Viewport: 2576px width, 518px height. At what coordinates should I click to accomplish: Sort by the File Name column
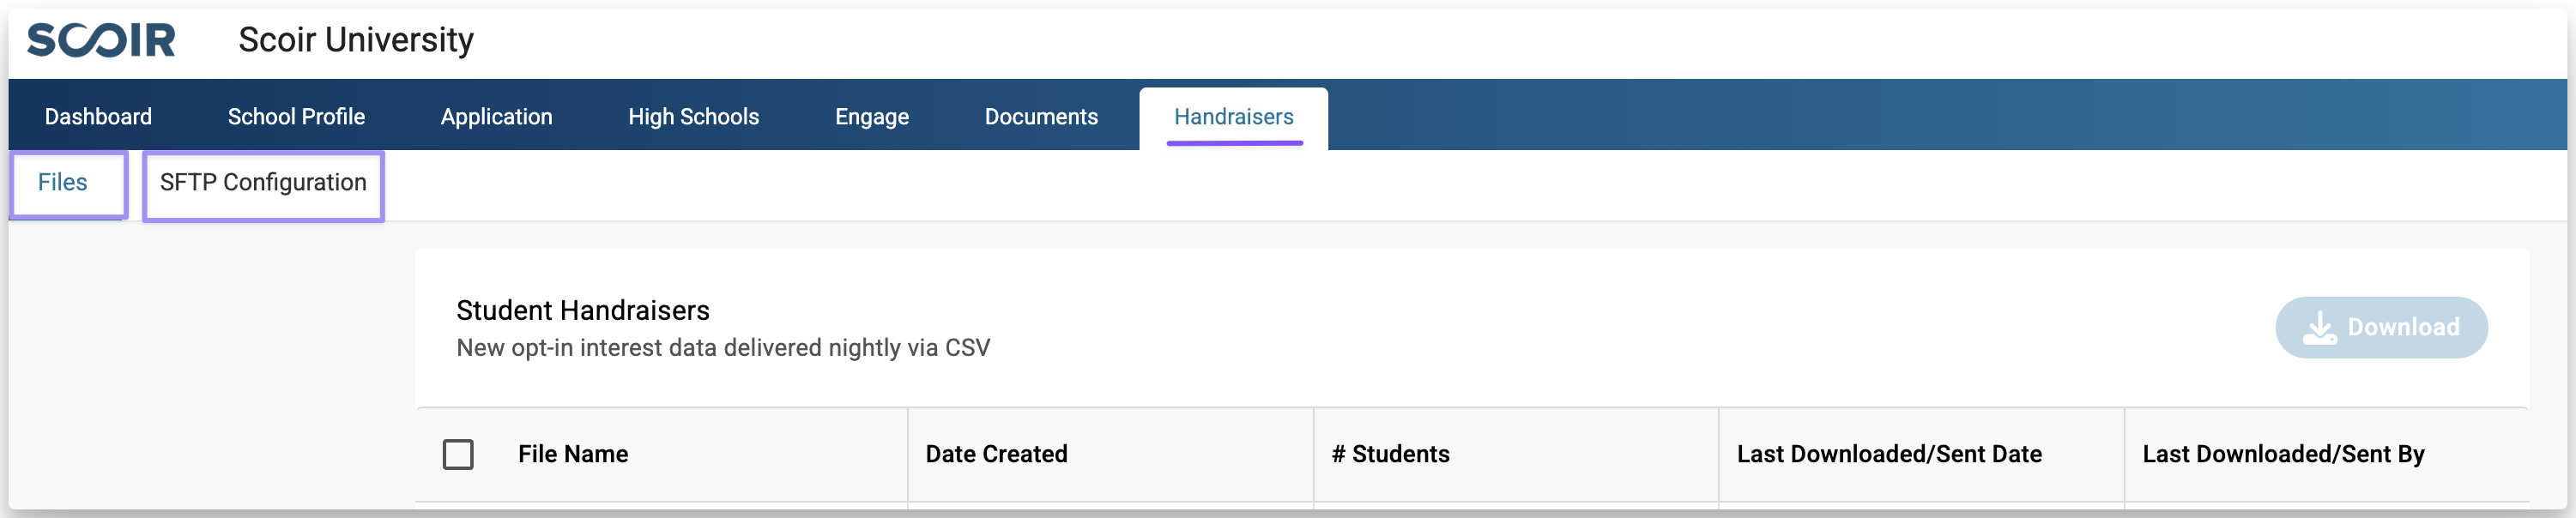point(573,454)
